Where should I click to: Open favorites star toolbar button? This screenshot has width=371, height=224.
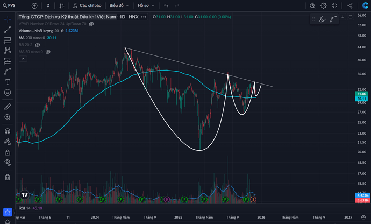coord(8,212)
